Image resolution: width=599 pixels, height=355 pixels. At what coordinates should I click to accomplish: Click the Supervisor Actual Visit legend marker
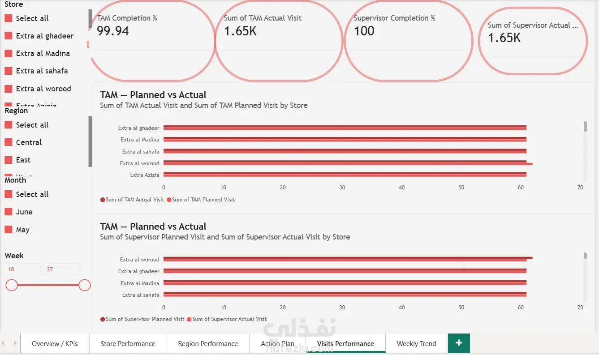(x=189, y=319)
